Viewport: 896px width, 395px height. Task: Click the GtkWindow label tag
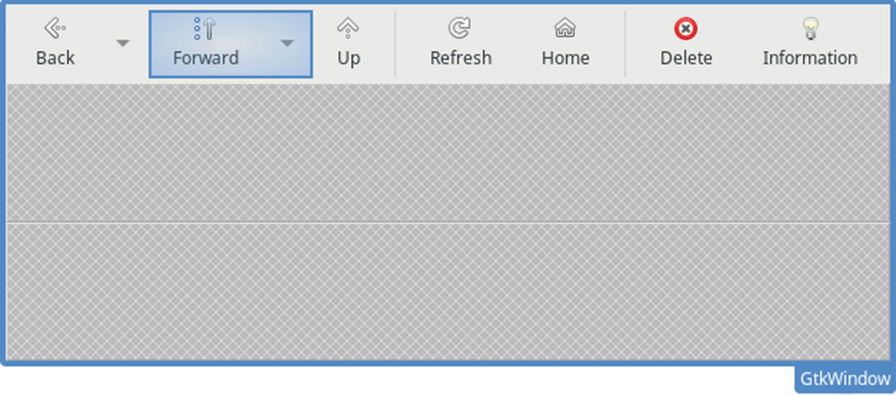click(845, 379)
